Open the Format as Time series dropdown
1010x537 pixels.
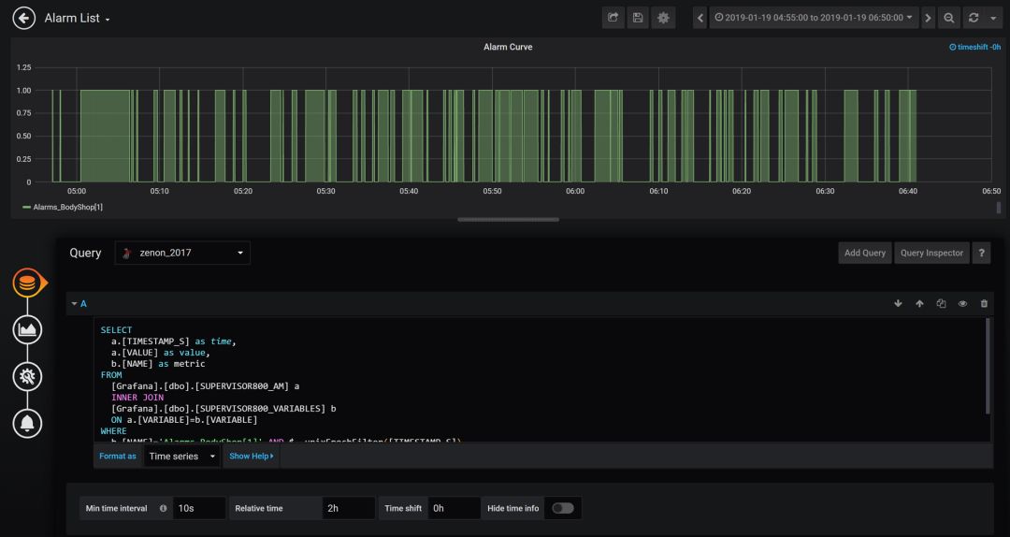tap(182, 457)
